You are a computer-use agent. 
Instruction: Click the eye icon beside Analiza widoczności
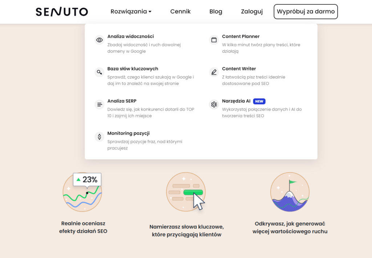point(99,40)
